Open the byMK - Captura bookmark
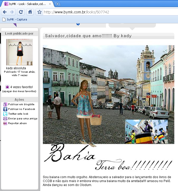Viewport: 178px width, 191px height. [15, 19]
